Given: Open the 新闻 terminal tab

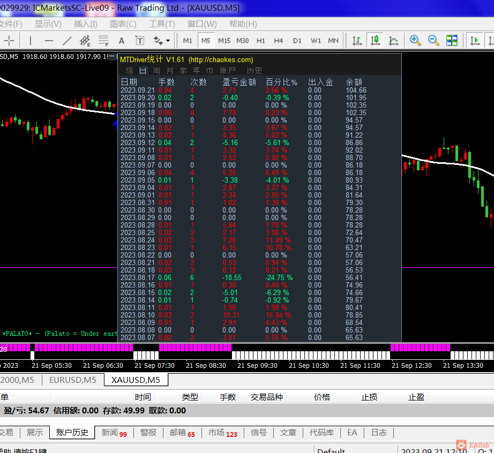Looking at the screenshot, I should click(x=114, y=433).
